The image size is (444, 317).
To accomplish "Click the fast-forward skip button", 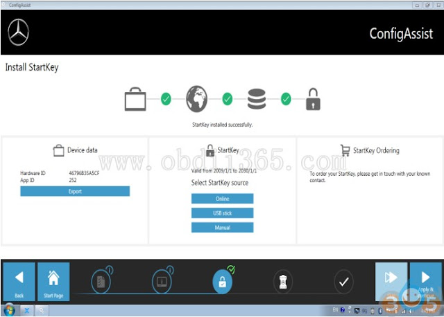I will 391,282.
